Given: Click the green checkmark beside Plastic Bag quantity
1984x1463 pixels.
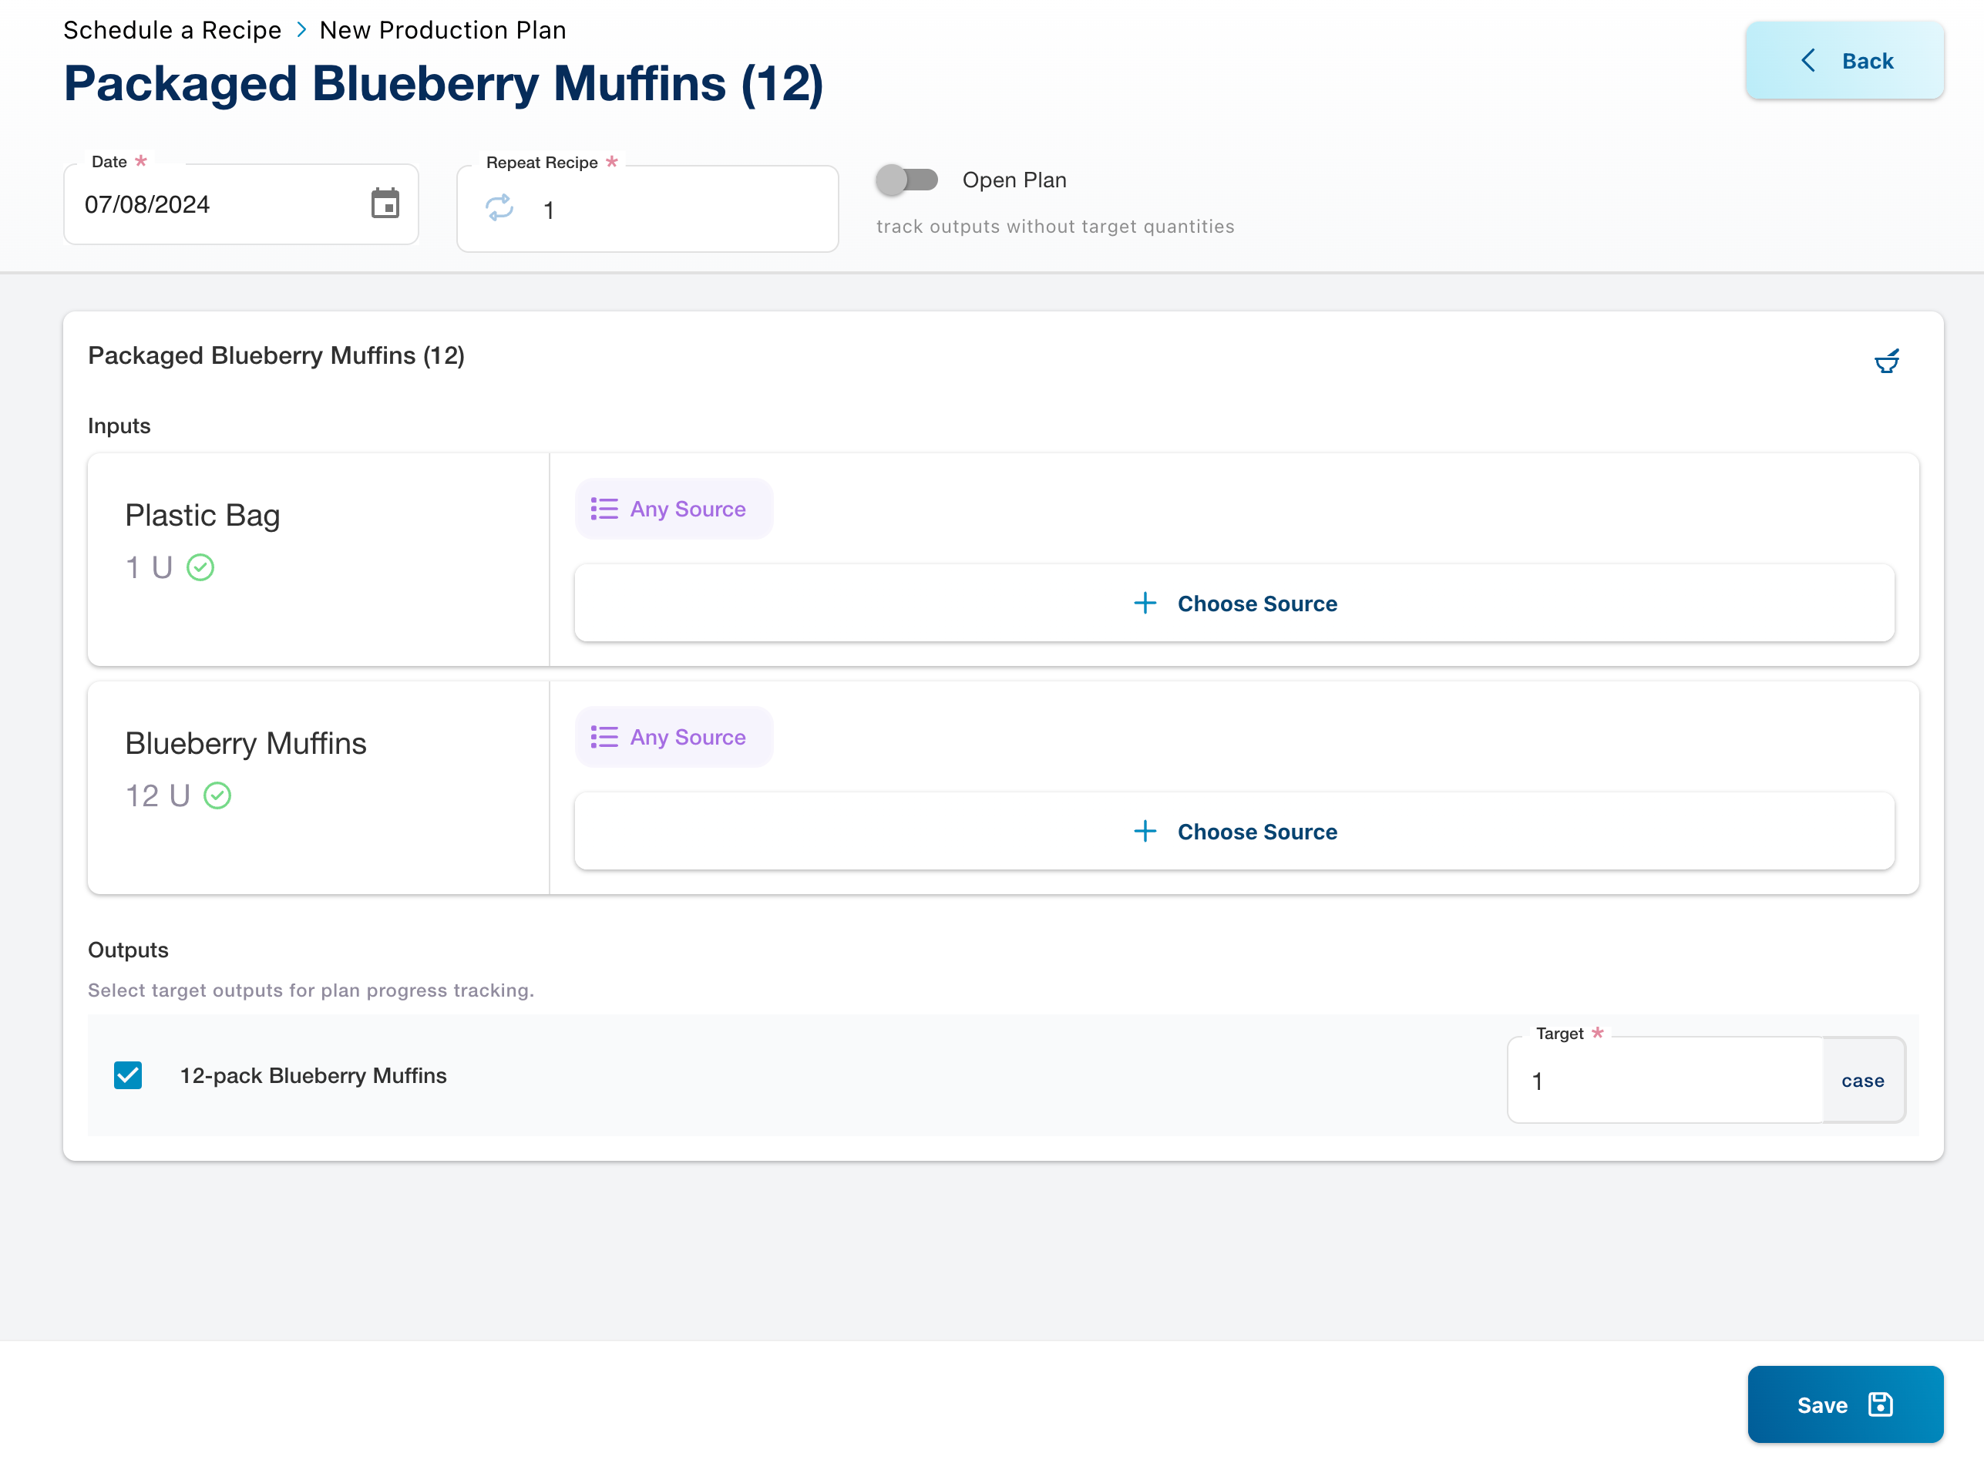Looking at the screenshot, I should coord(201,567).
